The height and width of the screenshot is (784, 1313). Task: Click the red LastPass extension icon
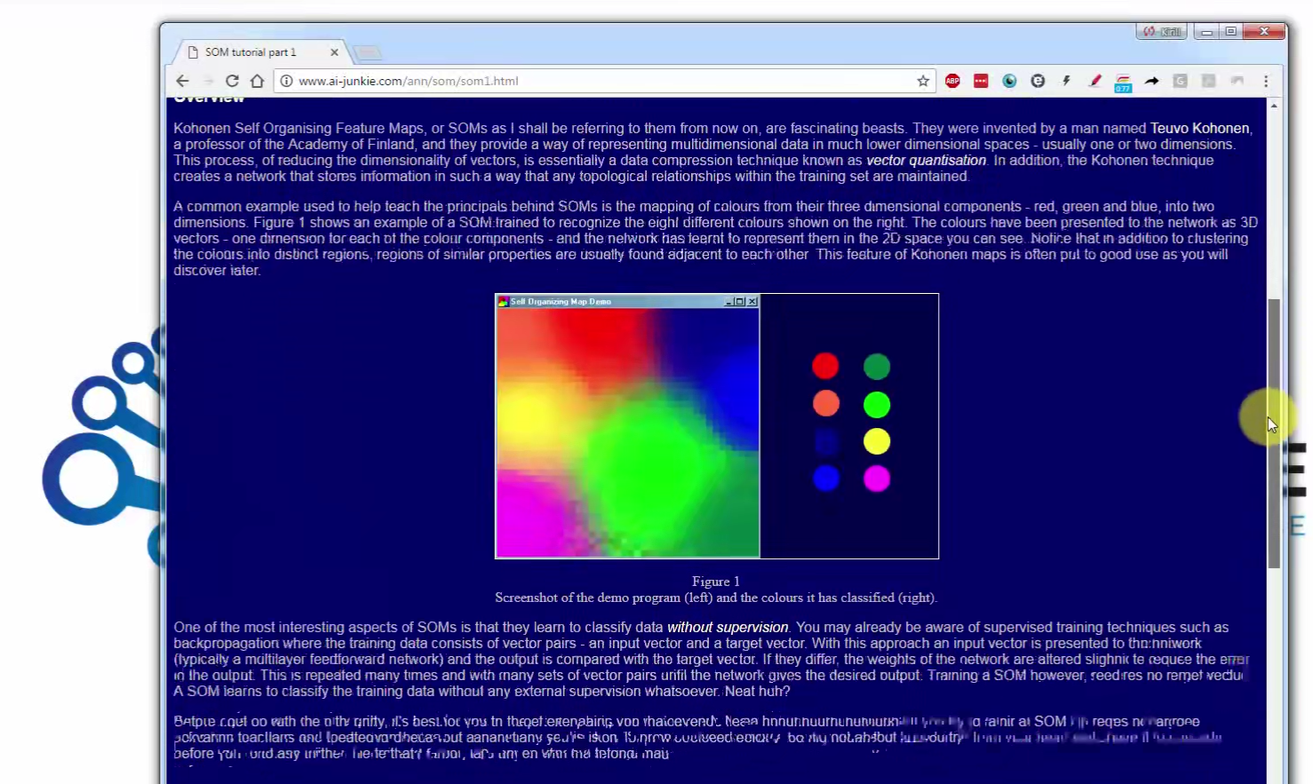pos(981,81)
